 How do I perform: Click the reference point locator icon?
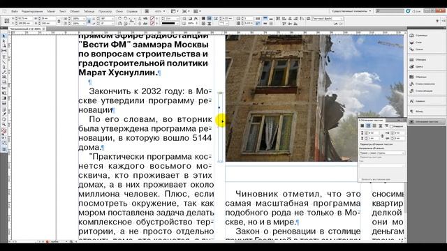pos(6,21)
